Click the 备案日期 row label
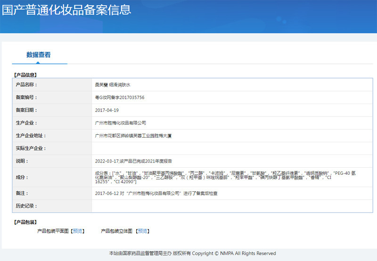Viewport: 377px width, 261px height. click(x=26, y=110)
